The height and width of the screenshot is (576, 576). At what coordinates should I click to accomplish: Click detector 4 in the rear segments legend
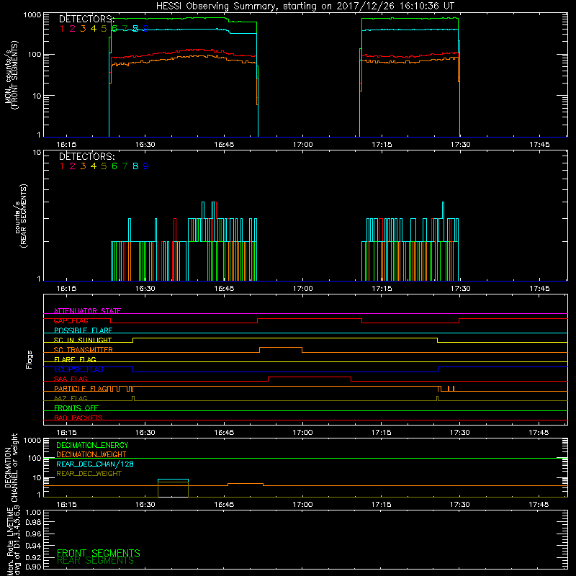click(94, 166)
